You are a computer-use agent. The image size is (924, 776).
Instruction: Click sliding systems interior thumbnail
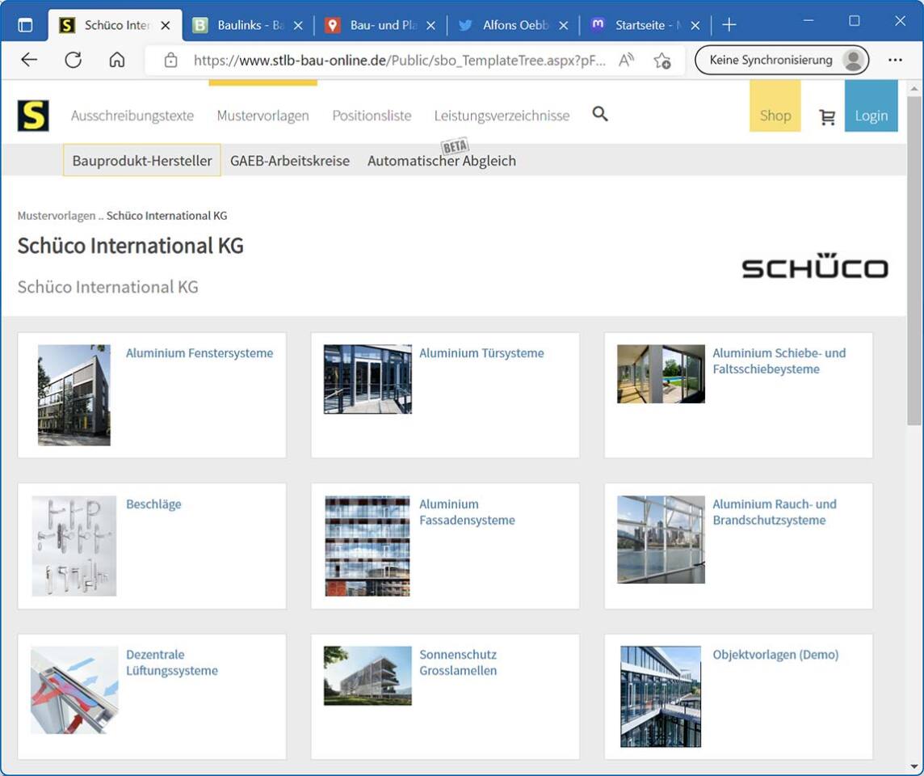click(661, 373)
